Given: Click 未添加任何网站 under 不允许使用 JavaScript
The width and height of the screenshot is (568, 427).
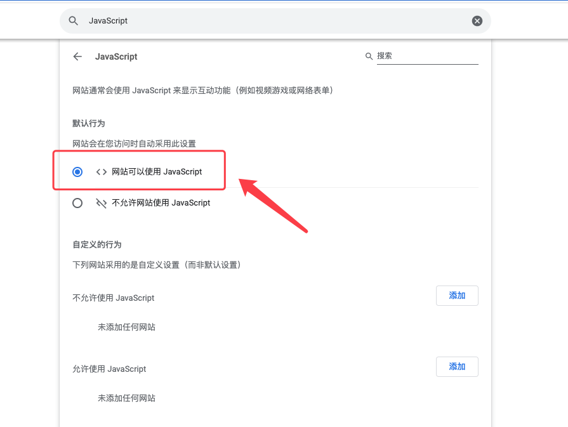Looking at the screenshot, I should pos(126,327).
